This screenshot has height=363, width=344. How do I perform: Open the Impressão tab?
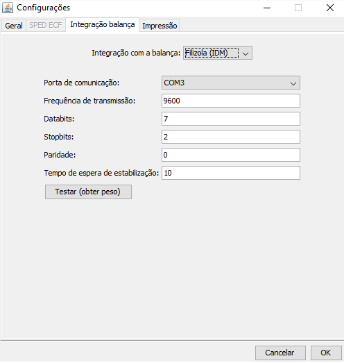click(160, 26)
